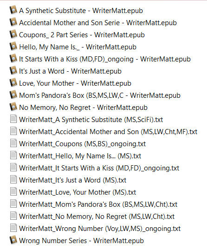The height and width of the screenshot is (251, 207).
Task: Click the epub icon beside A Synthetic Substitute
Action: [x=13, y=10]
